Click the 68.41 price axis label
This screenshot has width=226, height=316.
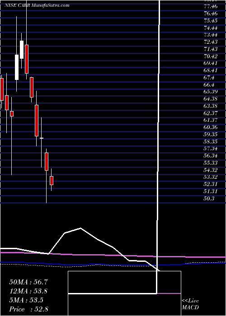click(x=211, y=70)
